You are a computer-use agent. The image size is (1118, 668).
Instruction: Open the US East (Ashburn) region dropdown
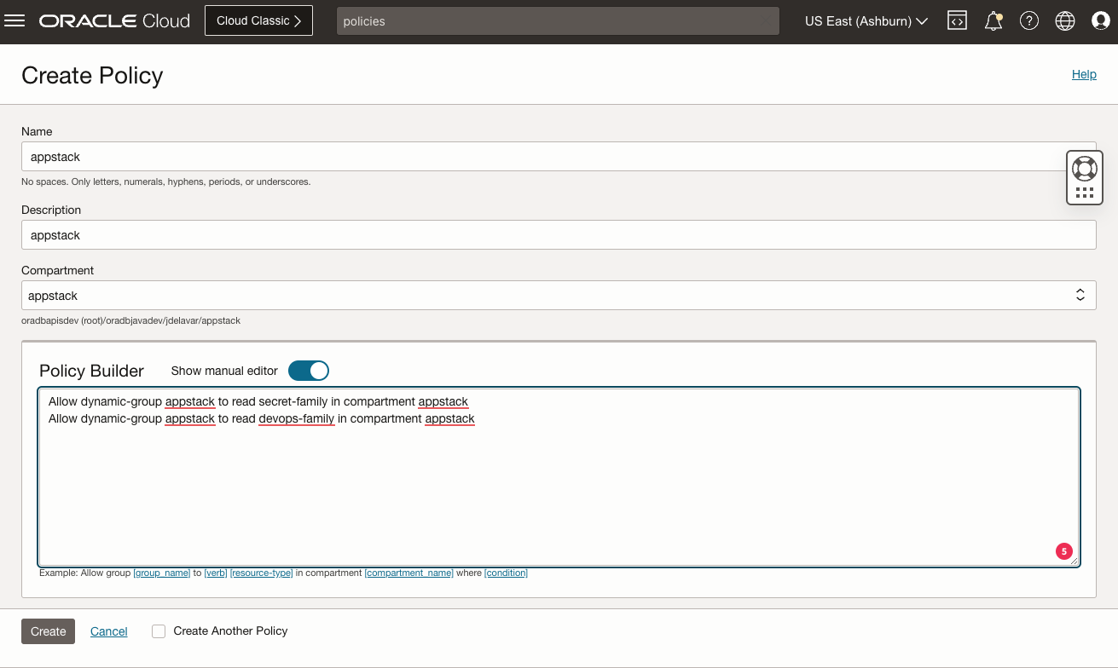point(866,21)
